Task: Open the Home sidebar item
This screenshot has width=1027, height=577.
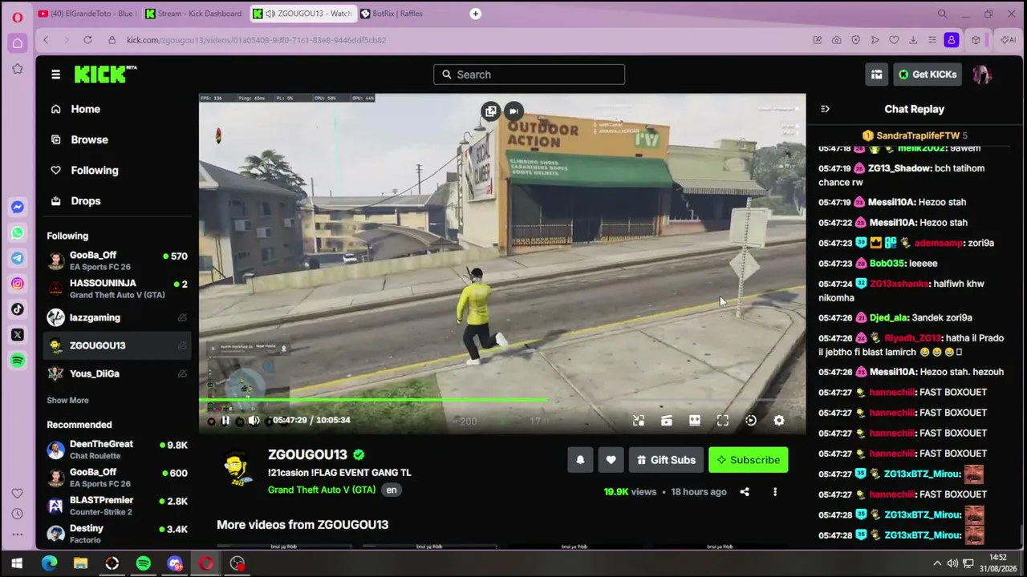Action: (117, 109)
